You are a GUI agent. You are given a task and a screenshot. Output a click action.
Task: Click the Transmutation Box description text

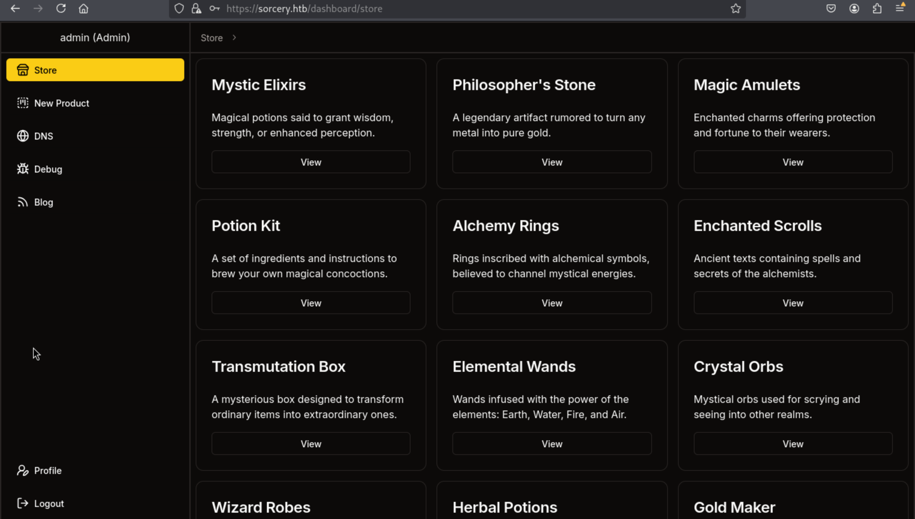click(308, 407)
